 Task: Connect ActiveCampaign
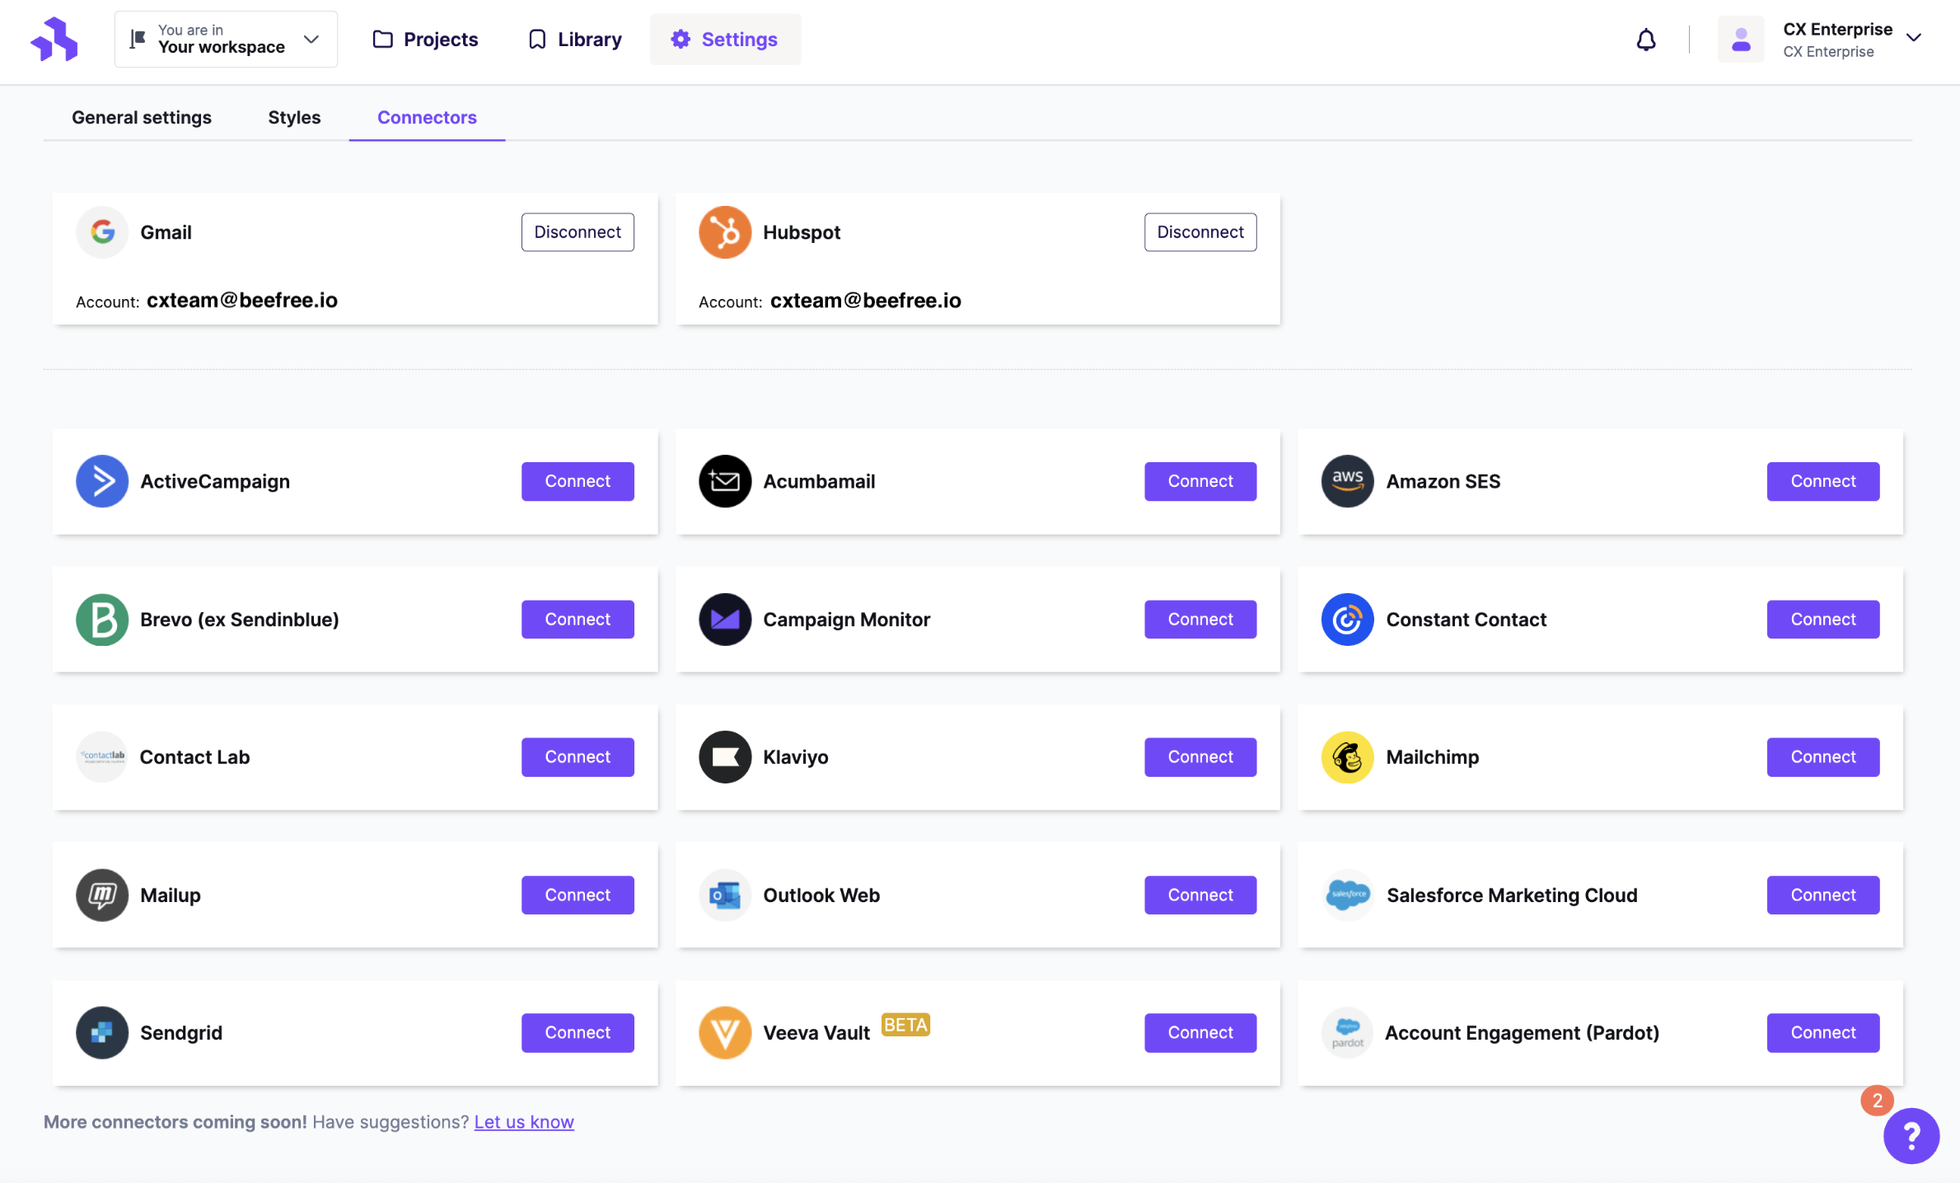(x=578, y=481)
